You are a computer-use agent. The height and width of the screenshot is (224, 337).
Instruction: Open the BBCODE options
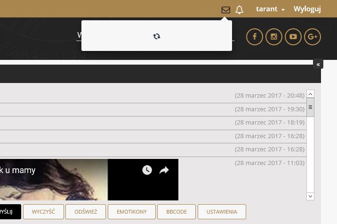(x=177, y=212)
